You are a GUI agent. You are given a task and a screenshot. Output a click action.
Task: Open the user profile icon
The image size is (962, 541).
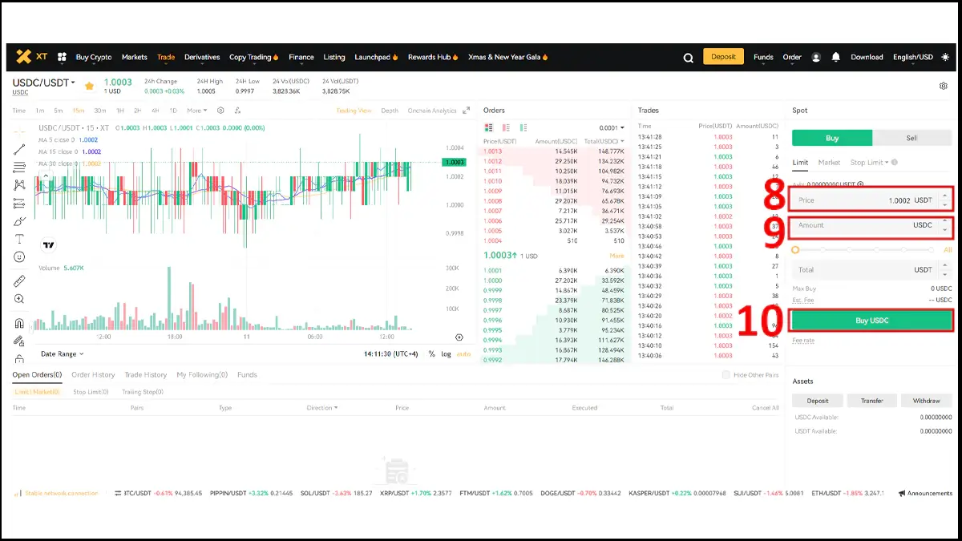tap(816, 58)
